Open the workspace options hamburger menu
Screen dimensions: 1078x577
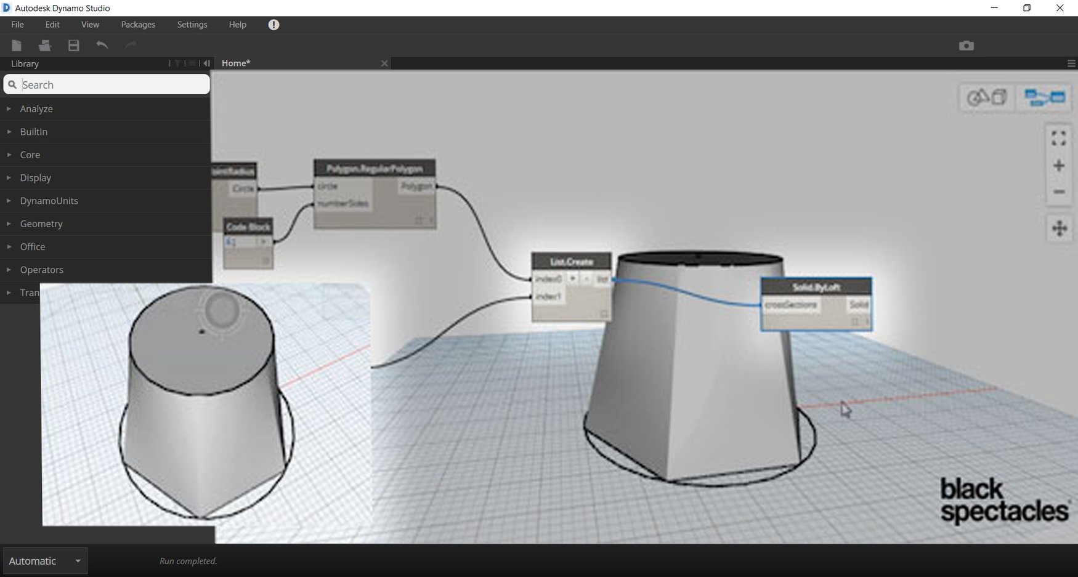click(x=1071, y=63)
